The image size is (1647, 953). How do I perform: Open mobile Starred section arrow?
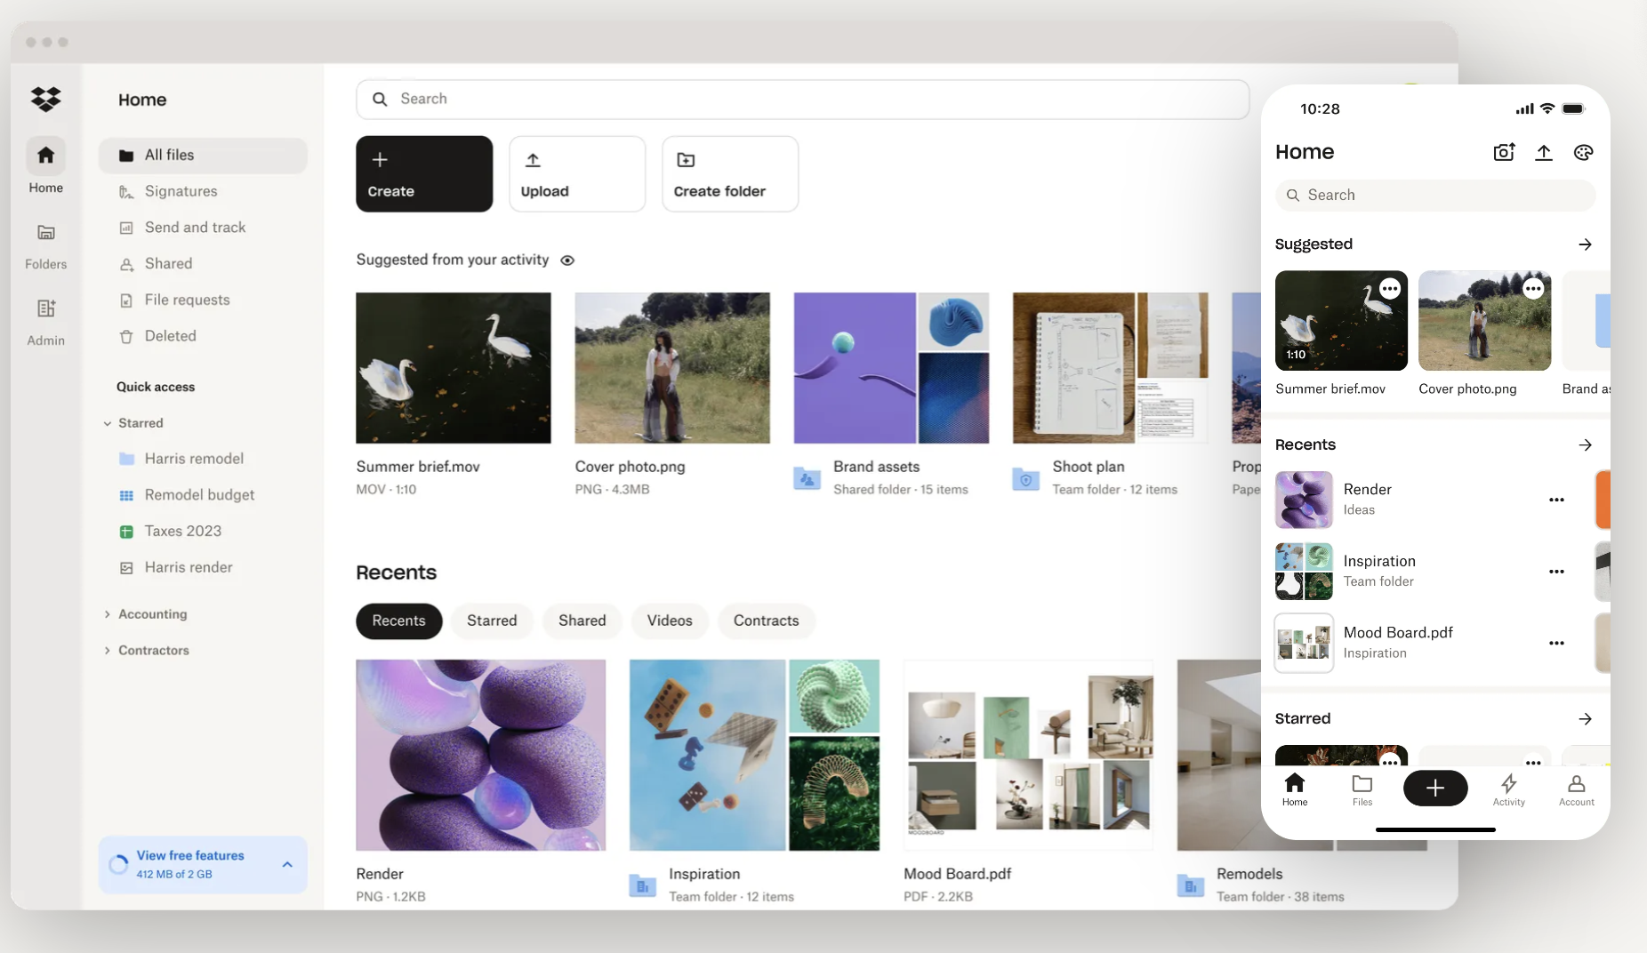[x=1585, y=719]
